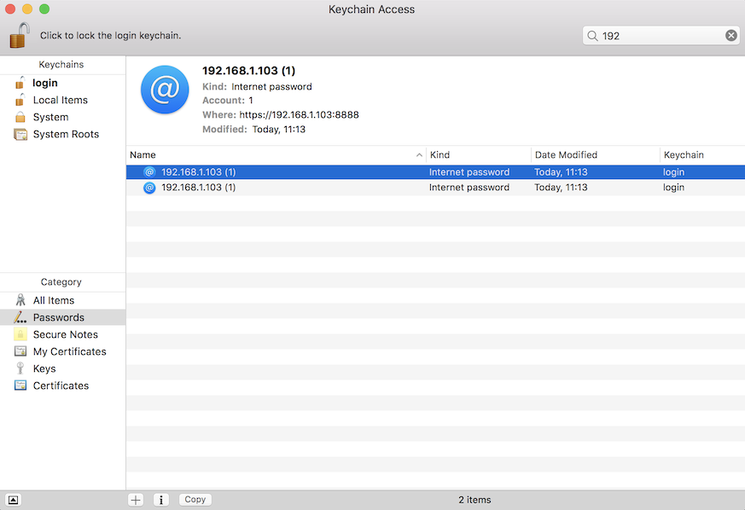Close the Keychain Access window
This screenshot has width=745, height=510.
(x=10, y=9)
